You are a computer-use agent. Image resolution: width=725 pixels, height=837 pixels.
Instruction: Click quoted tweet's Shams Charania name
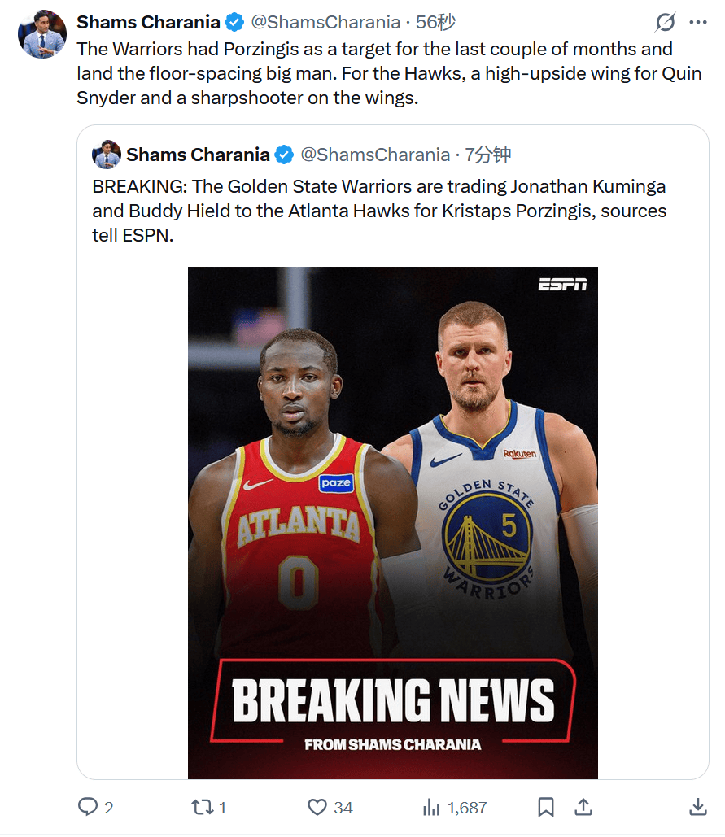(198, 155)
